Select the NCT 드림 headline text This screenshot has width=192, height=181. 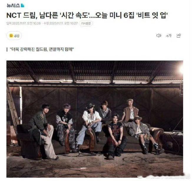[87, 16]
